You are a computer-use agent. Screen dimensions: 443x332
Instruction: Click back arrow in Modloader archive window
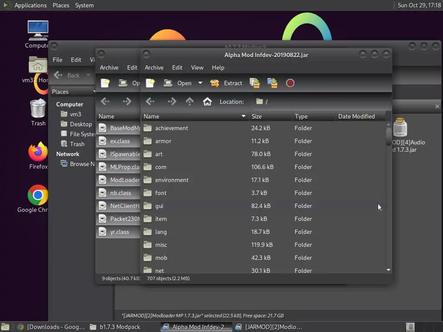pos(105,101)
